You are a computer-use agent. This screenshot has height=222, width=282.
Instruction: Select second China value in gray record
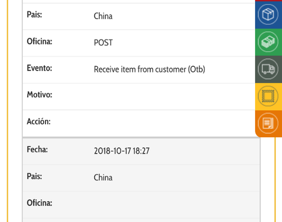103,178
